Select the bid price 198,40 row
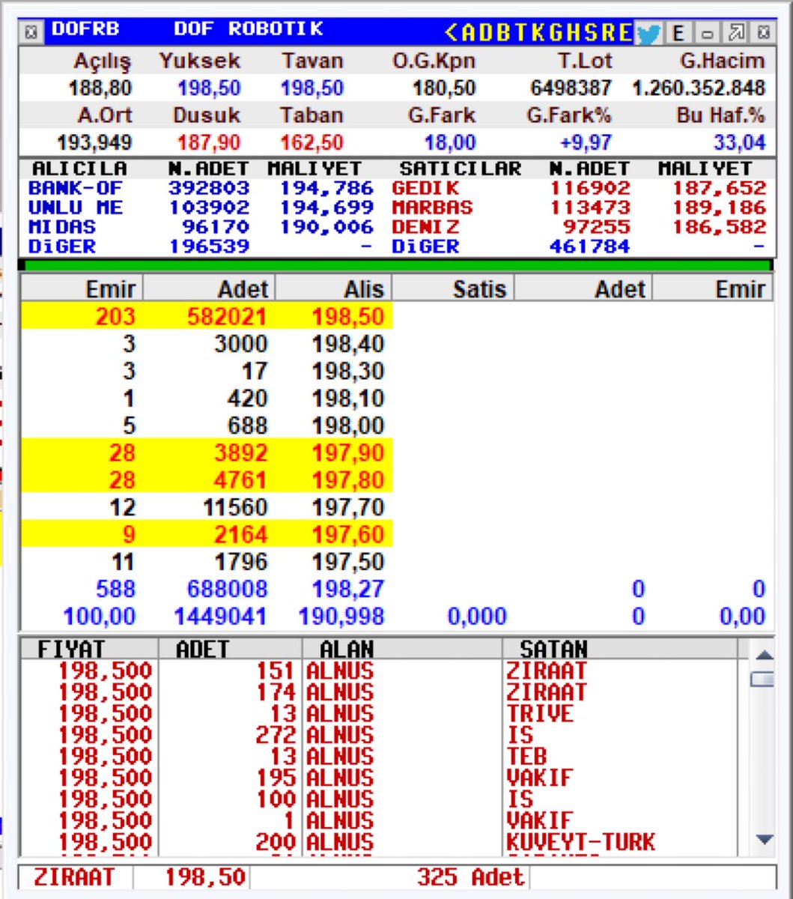Image resolution: width=793 pixels, height=899 pixels. click(x=207, y=344)
